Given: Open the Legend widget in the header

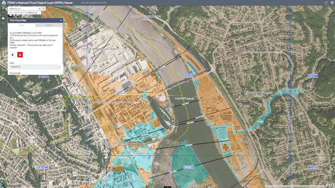Looking at the screenshot, I should [327, 3].
